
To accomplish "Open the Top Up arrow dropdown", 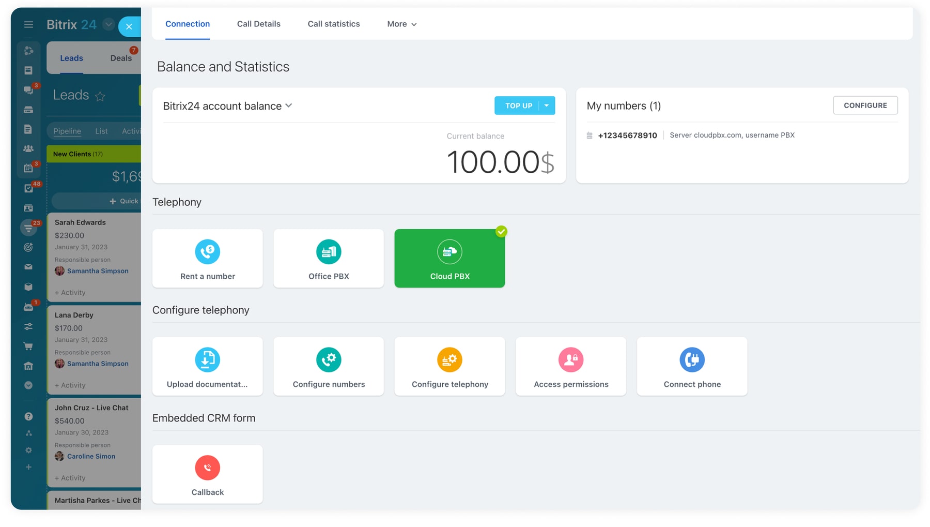I will [x=547, y=106].
